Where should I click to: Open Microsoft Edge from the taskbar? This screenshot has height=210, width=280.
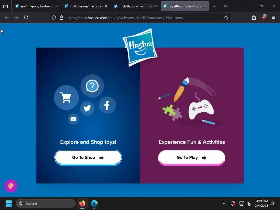pyautogui.click(x=94, y=203)
